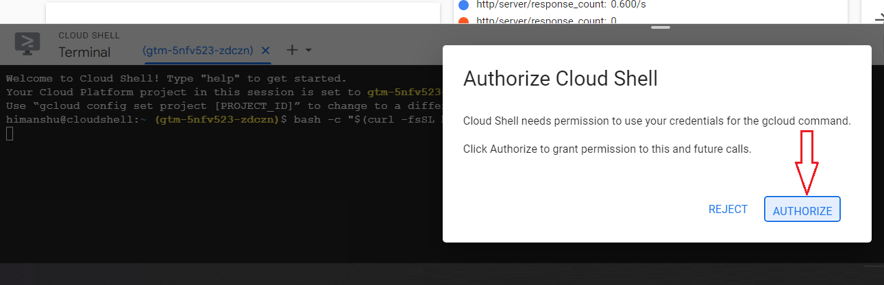
Task: Select the (gtm-5nfv523-zdczn) session tab
Action: 197,51
